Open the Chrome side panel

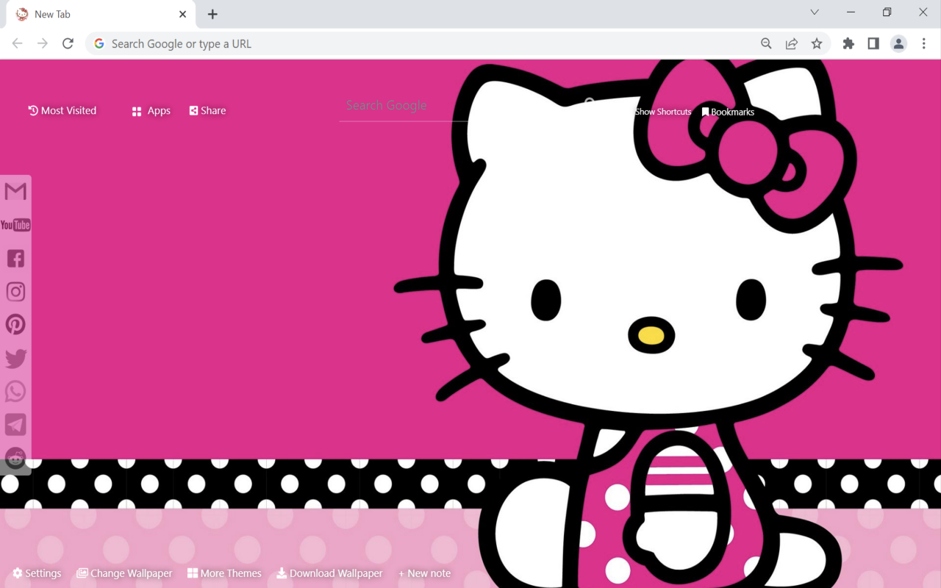(873, 43)
